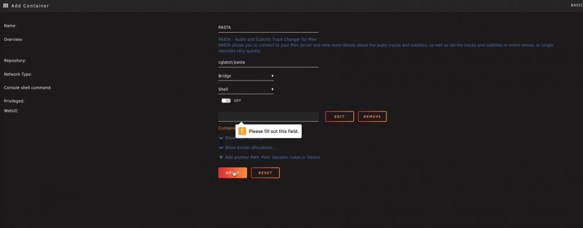The image size is (583, 228).
Task: Switch the Basic view toggle at top right
Action: (577, 5)
